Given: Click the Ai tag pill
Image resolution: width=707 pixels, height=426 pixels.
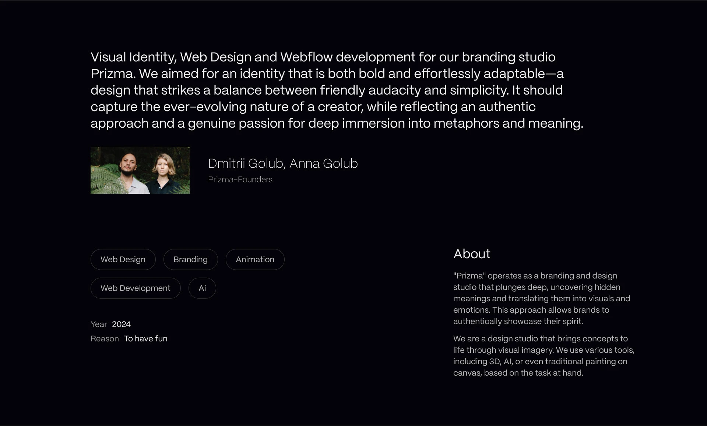Looking at the screenshot, I should click(202, 288).
